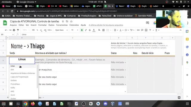This screenshot has width=191, height=107.
Task: Open the Arquivo menu
Action: tap(13, 25)
